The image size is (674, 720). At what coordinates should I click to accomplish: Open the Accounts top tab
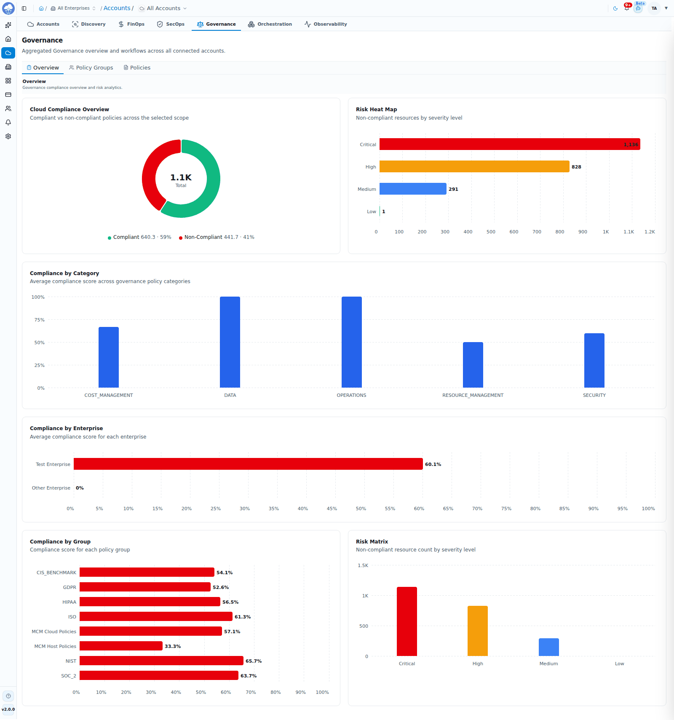click(43, 24)
